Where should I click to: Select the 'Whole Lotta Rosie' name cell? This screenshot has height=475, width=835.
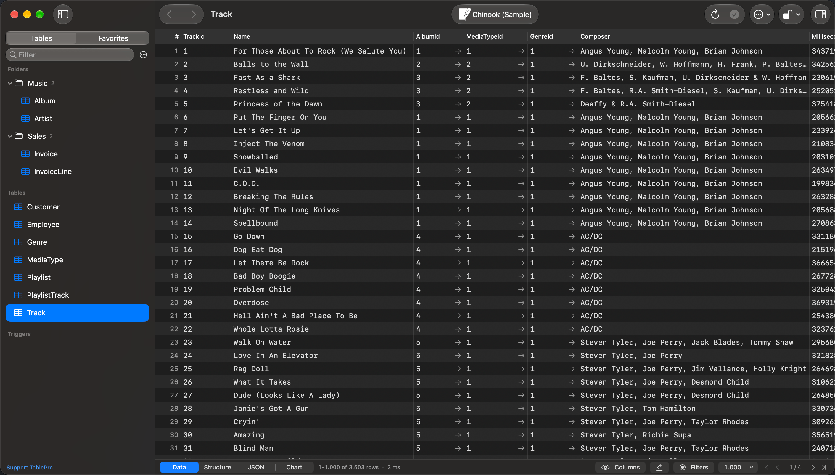pos(322,329)
